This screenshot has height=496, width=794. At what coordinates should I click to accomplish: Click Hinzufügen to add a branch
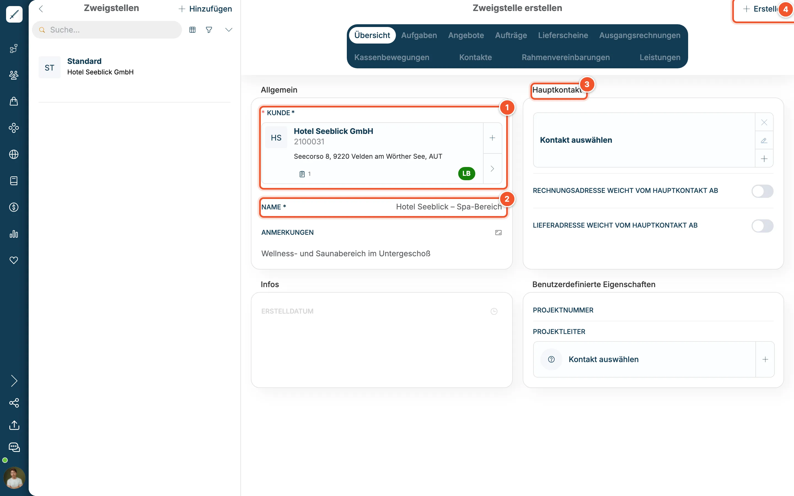[205, 9]
